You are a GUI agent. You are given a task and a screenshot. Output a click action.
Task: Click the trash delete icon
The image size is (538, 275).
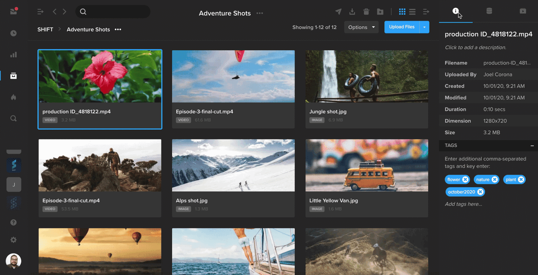[x=366, y=12]
